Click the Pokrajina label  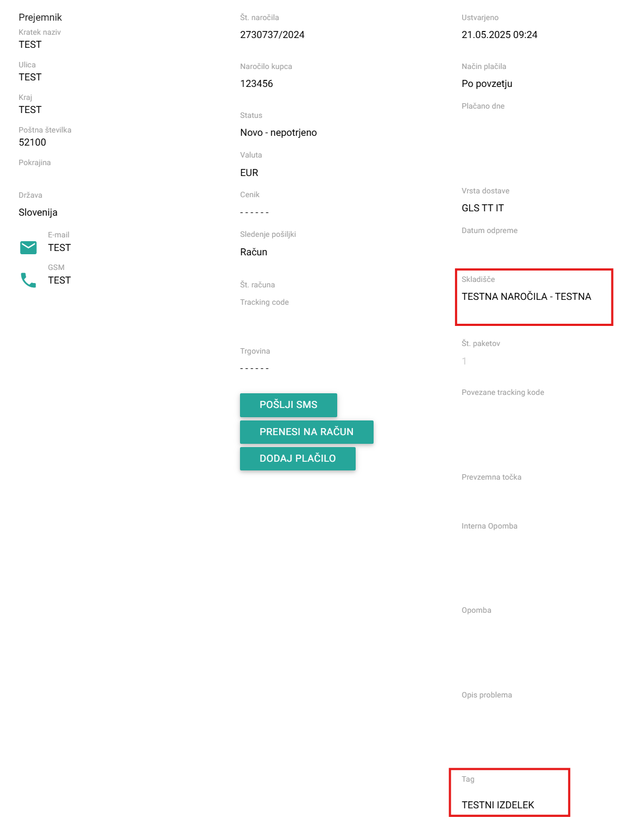pyautogui.click(x=35, y=162)
